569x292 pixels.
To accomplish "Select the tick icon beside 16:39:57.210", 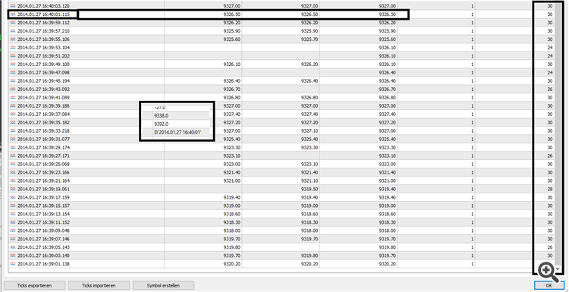I will click(14, 31).
